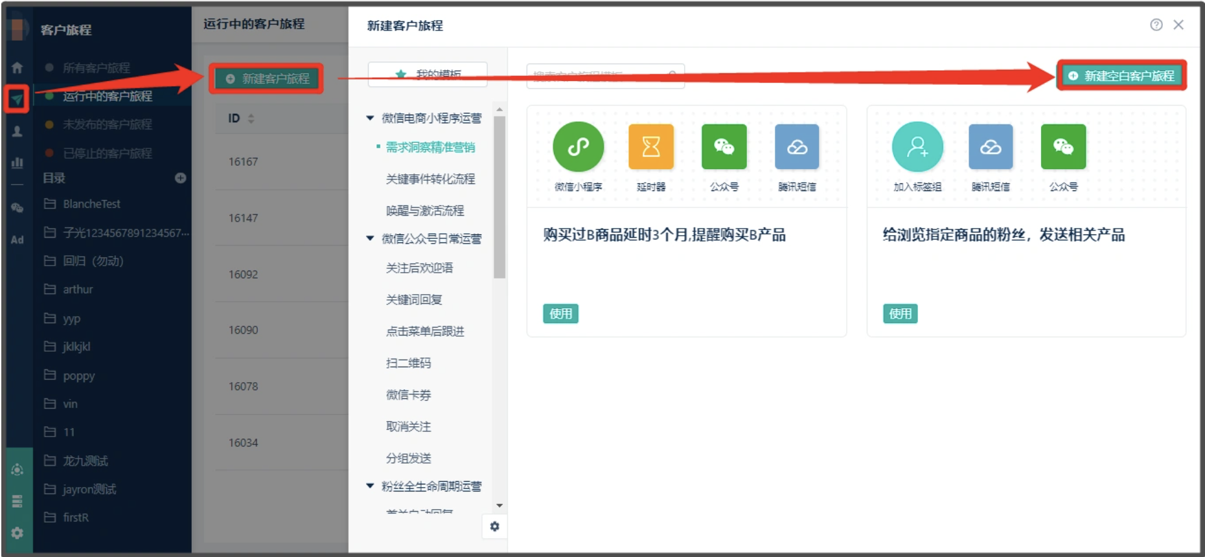Click the user avatar at sidebar top
1205x557 pixels.
click(x=17, y=29)
